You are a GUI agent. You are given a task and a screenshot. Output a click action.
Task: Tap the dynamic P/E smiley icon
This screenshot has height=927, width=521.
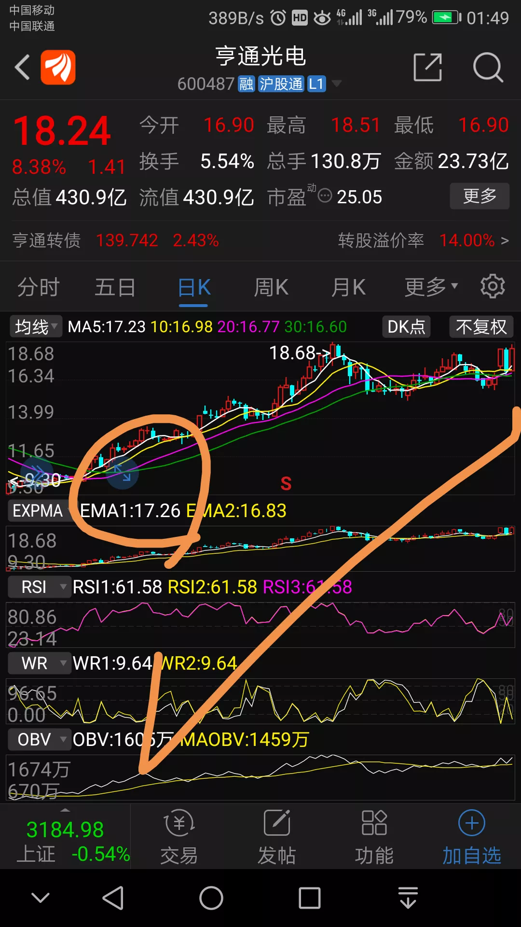(x=325, y=196)
